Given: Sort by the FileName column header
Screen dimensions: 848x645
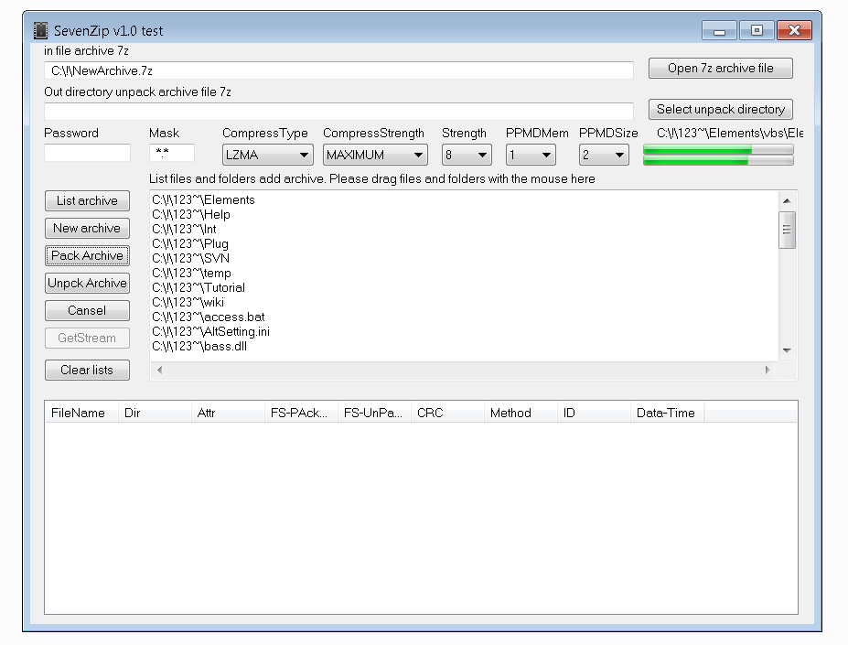Looking at the screenshot, I should tap(81, 413).
